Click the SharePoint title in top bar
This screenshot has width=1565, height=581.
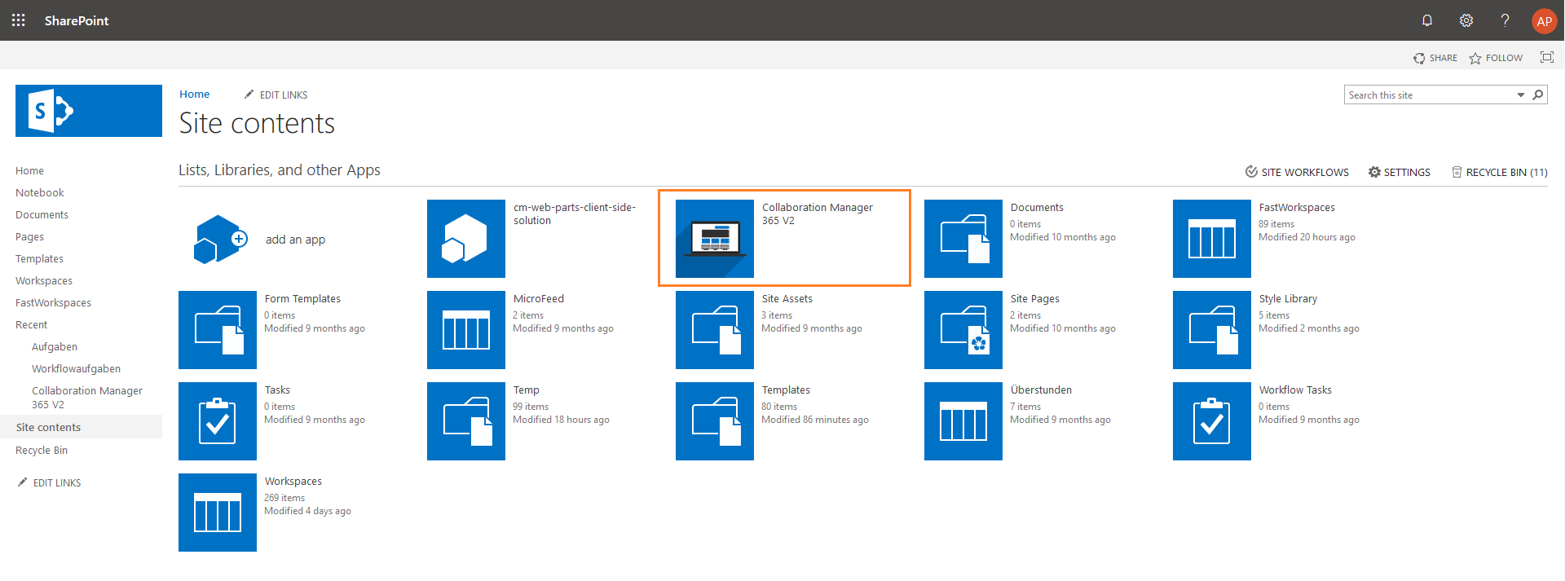[77, 20]
